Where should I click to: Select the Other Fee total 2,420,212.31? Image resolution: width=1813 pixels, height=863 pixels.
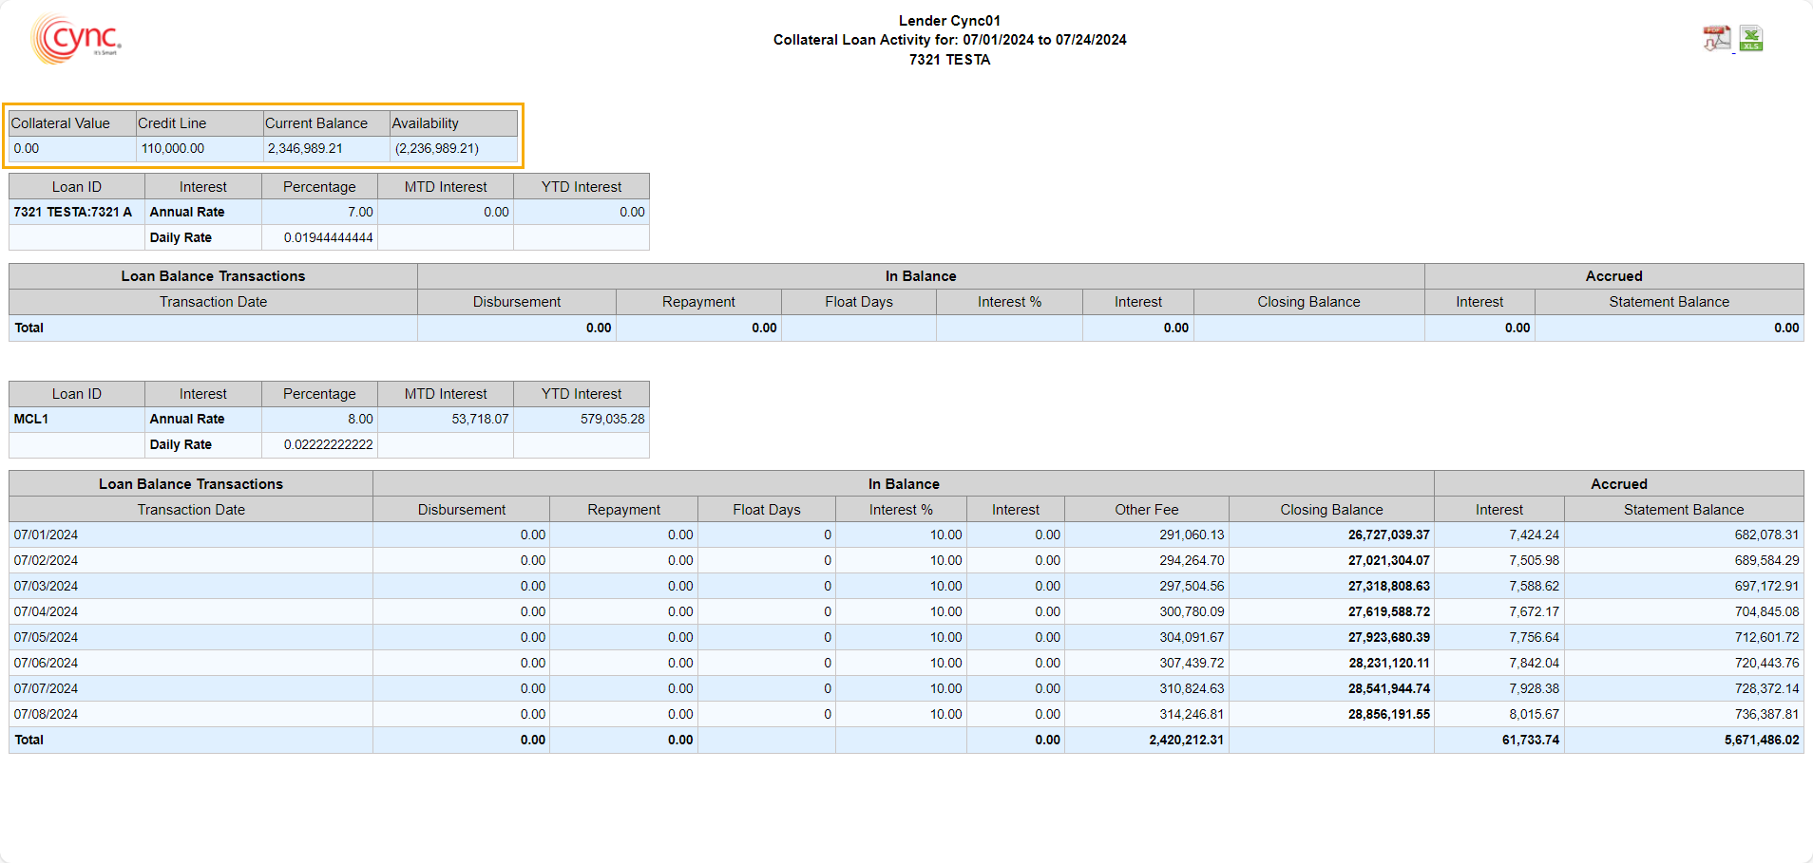click(x=1186, y=741)
